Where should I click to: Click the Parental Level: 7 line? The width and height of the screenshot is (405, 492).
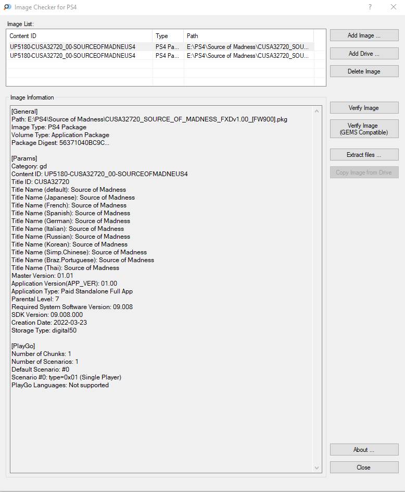(x=35, y=299)
